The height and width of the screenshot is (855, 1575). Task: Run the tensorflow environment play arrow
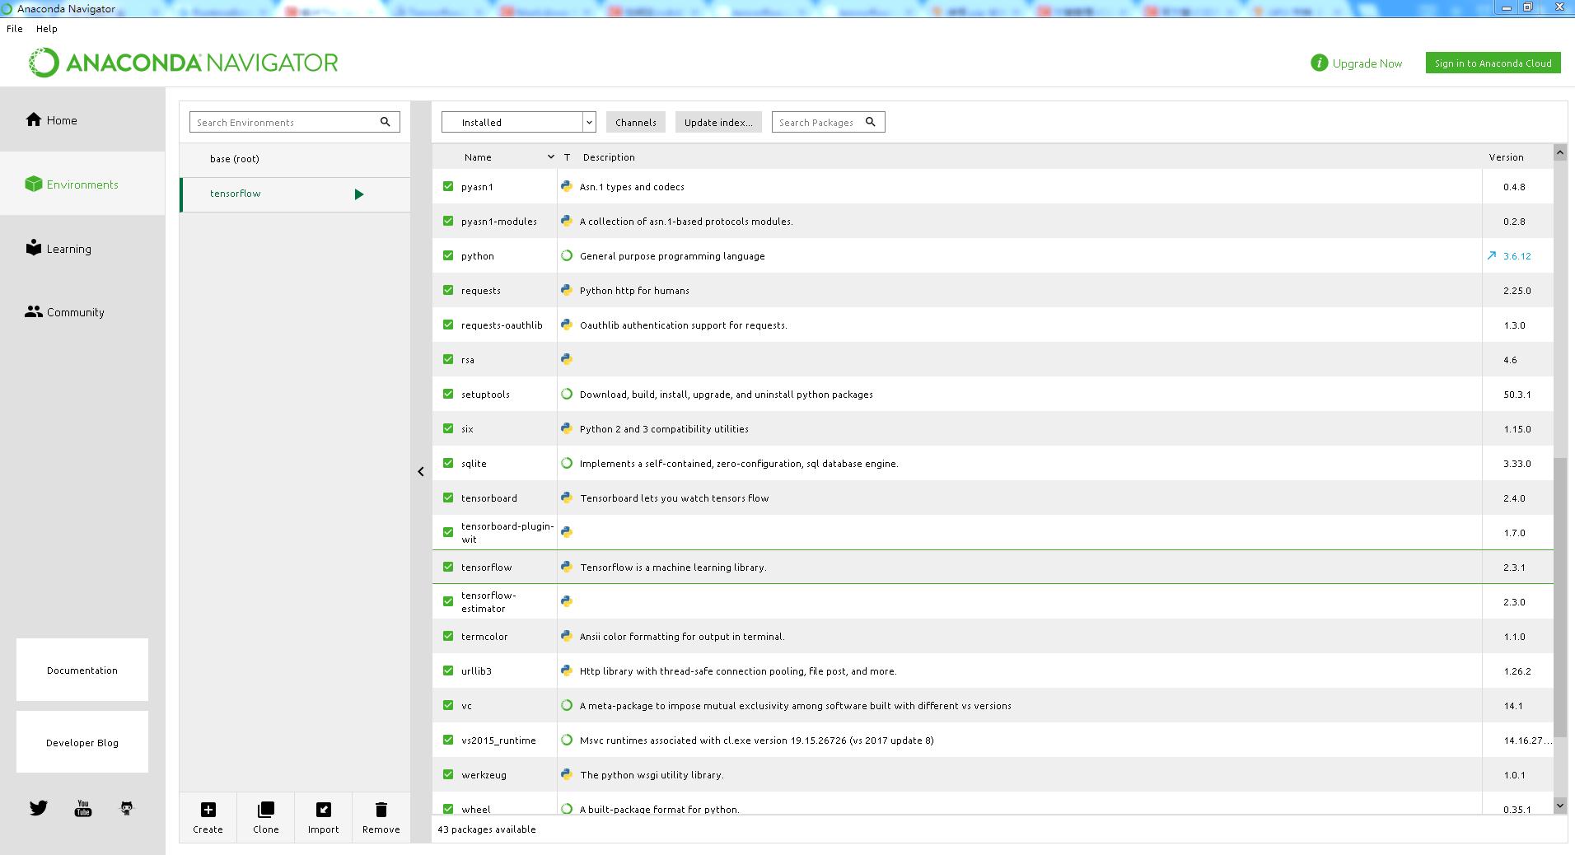[358, 194]
